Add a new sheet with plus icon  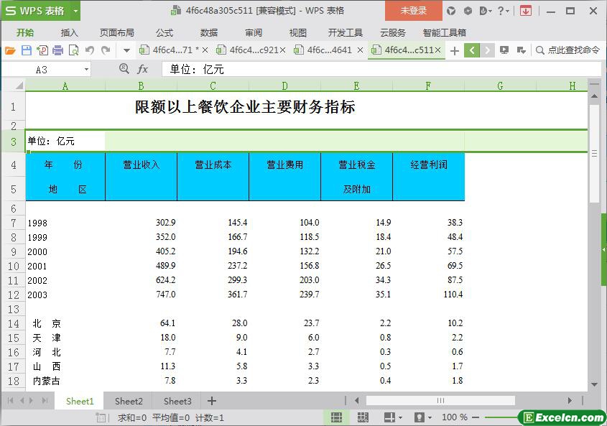(212, 401)
